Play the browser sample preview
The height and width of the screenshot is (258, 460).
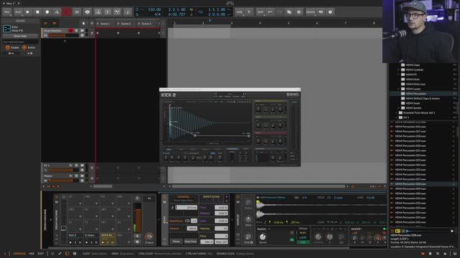tap(452, 231)
